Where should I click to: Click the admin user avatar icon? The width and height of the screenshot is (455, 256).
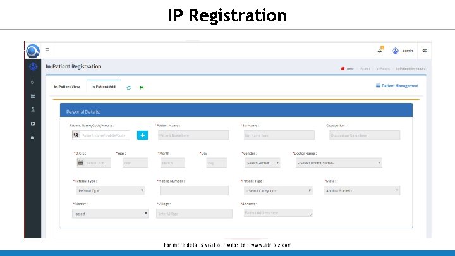(395, 51)
